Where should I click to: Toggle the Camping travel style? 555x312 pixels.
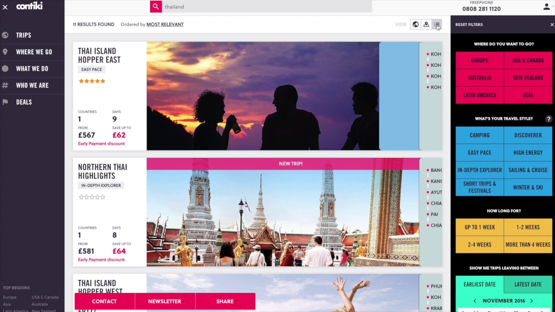(480, 135)
